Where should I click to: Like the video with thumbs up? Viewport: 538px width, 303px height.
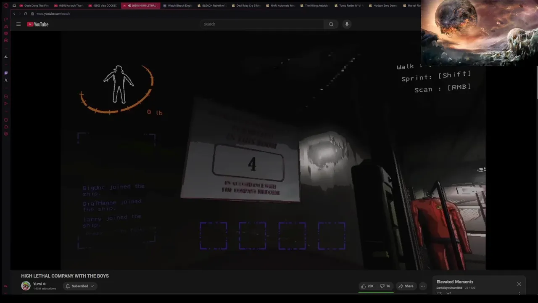pos(367,286)
